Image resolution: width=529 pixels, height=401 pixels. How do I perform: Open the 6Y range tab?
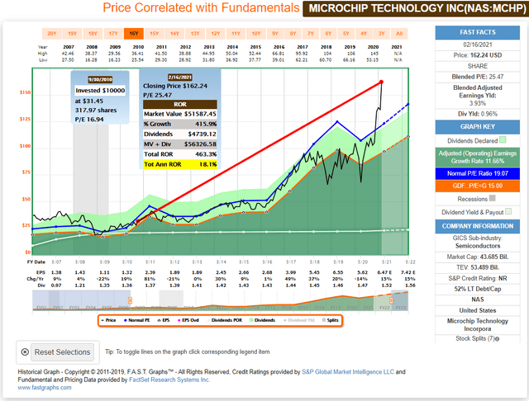point(328,34)
